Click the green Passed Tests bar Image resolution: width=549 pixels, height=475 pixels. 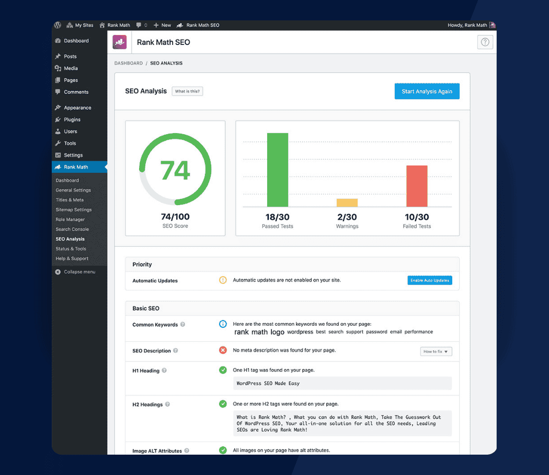(277, 170)
